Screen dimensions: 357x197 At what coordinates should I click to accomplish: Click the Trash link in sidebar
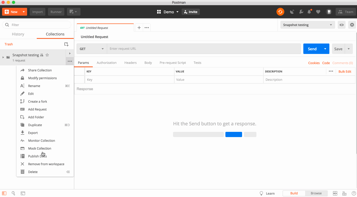[9, 44]
